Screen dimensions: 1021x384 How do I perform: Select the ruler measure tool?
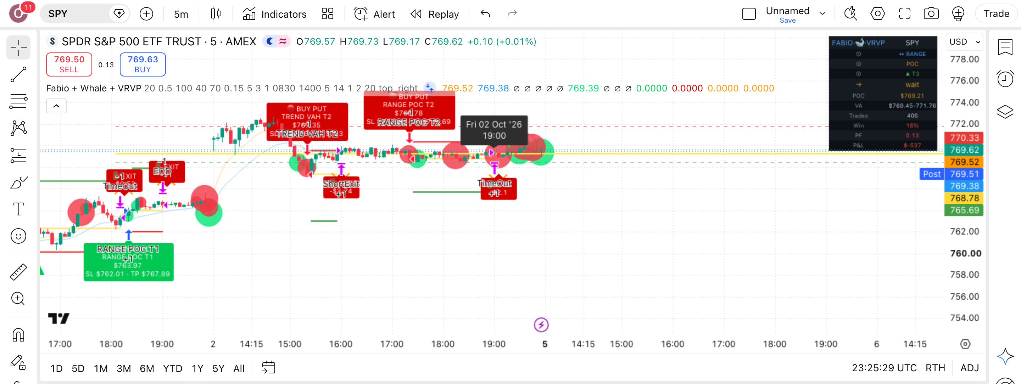pyautogui.click(x=18, y=272)
